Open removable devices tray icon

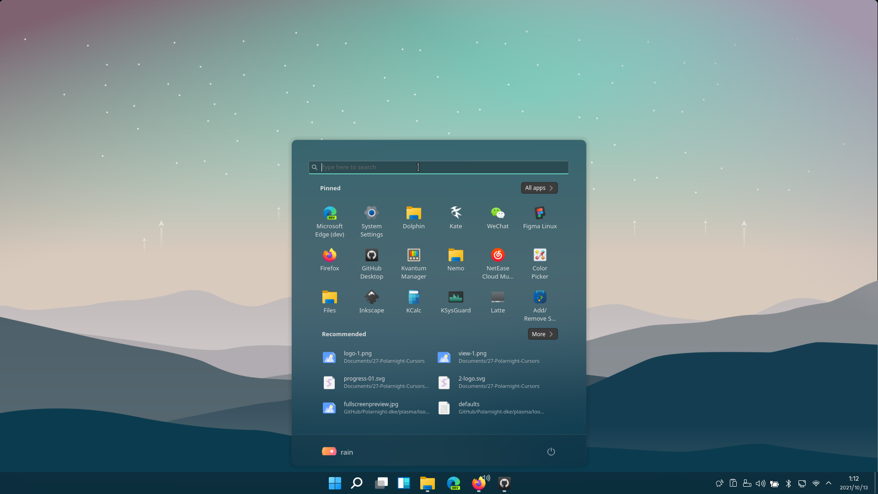tap(747, 483)
